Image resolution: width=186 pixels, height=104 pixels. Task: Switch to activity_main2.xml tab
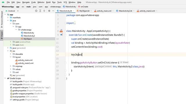tap(147, 11)
